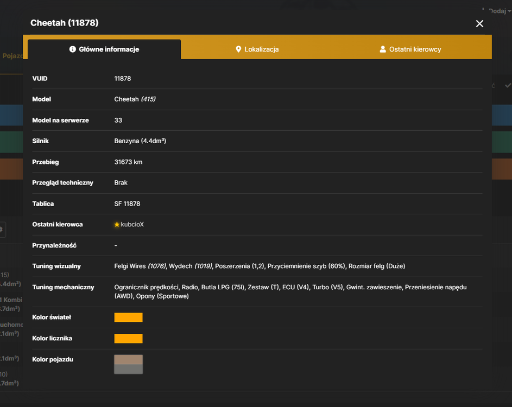
Task: Click the dialog title Cheetah (11878)
Action: click(x=64, y=23)
